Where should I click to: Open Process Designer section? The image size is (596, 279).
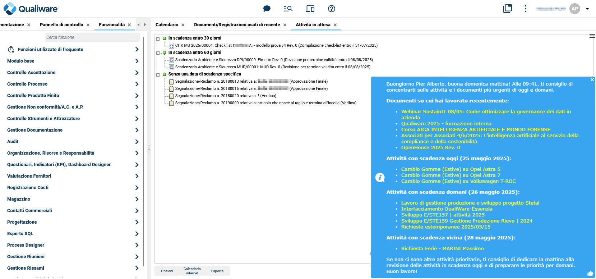(26, 245)
